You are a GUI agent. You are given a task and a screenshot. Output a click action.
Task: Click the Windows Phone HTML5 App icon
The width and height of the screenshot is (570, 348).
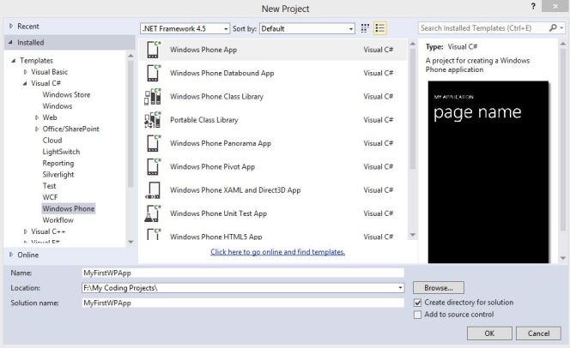coord(154,234)
